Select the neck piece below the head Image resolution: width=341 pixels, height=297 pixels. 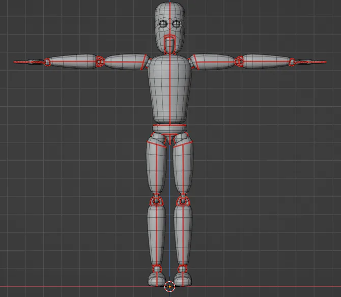coord(170,45)
